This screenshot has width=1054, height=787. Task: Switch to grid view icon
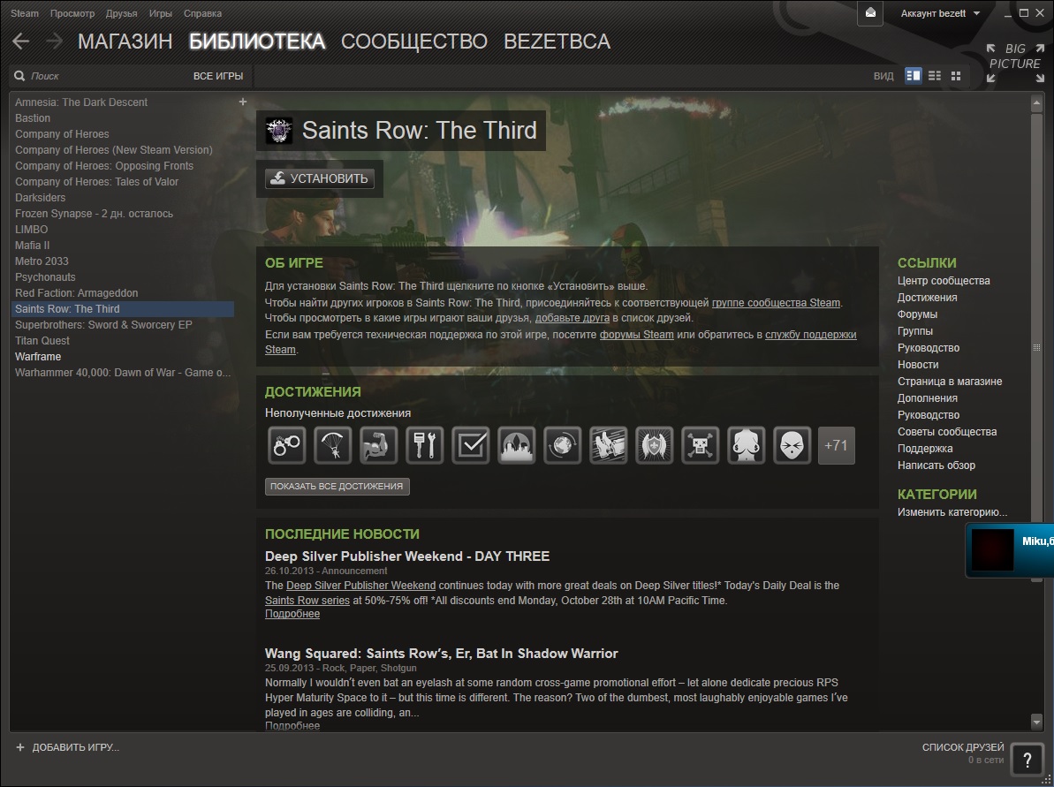[x=956, y=76]
